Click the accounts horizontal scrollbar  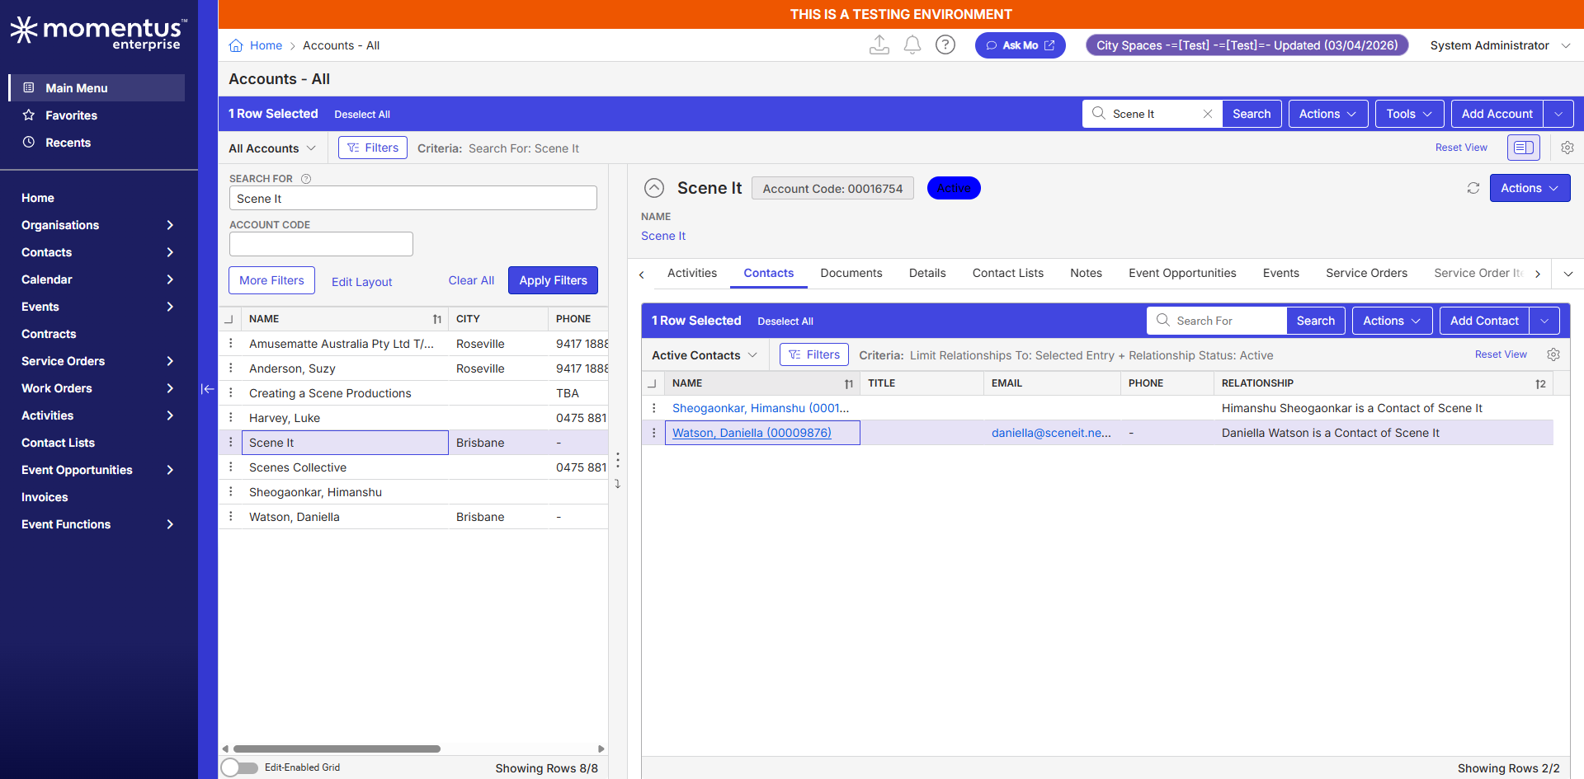(x=337, y=749)
